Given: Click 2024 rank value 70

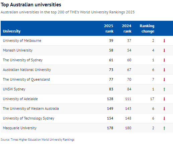Looking at the screenshot, I should [129, 79].
